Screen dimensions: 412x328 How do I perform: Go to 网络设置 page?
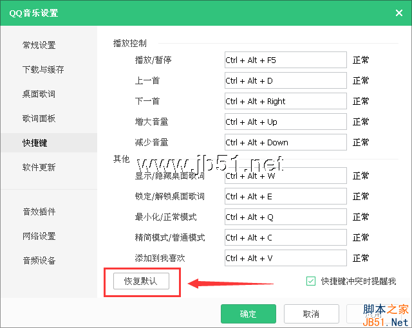(39, 236)
